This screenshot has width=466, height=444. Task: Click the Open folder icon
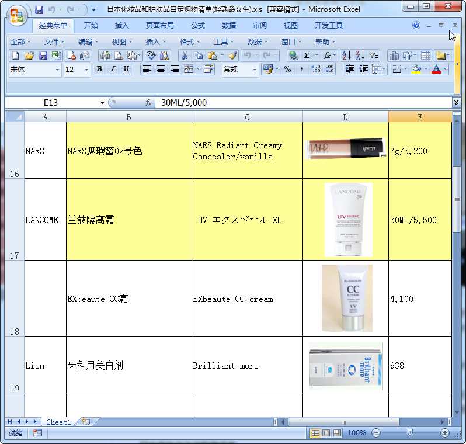pos(29,56)
